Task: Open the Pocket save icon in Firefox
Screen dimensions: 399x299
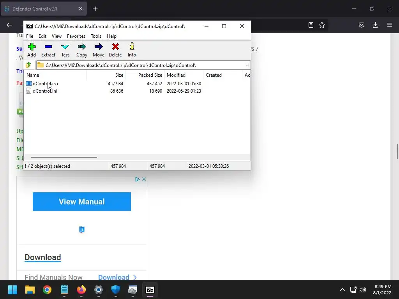Action: 362,25
